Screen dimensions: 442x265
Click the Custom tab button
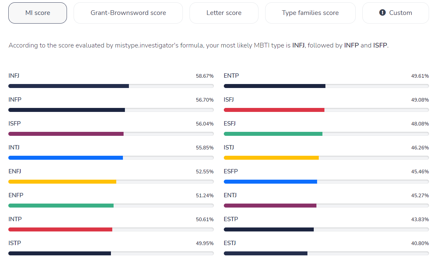pyautogui.click(x=395, y=13)
